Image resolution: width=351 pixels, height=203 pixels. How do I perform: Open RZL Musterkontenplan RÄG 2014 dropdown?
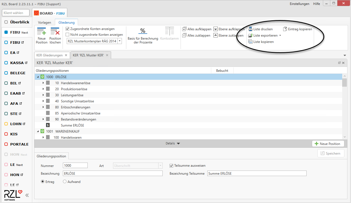[x=120, y=41]
